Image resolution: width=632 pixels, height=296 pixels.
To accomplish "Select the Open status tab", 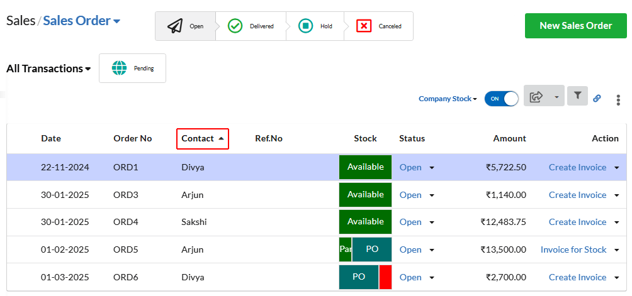I will point(186,26).
